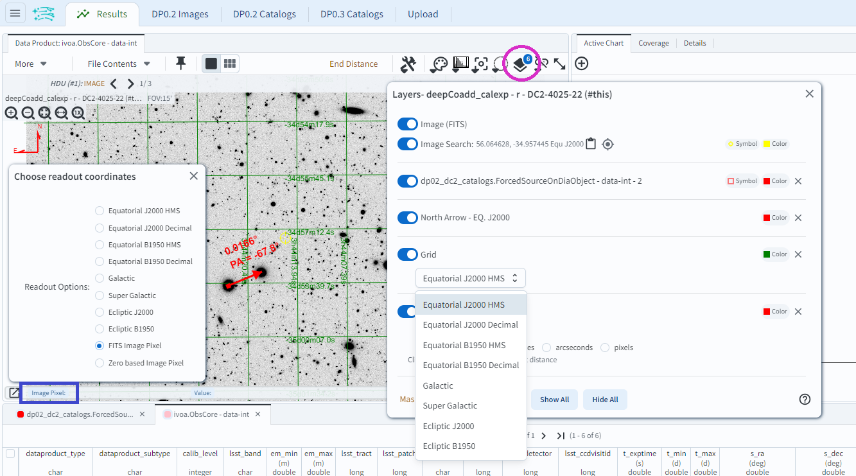Recenter on the image search target icon
Image resolution: width=856 pixels, height=476 pixels.
(607, 144)
